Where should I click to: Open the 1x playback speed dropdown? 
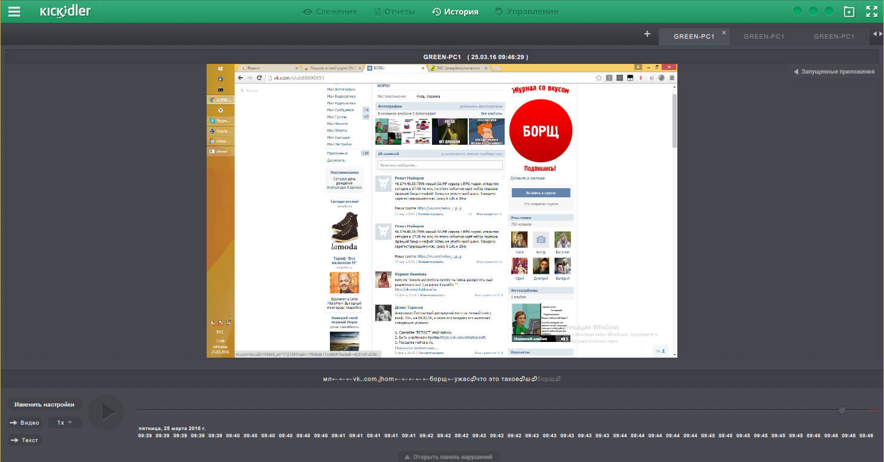click(65, 423)
